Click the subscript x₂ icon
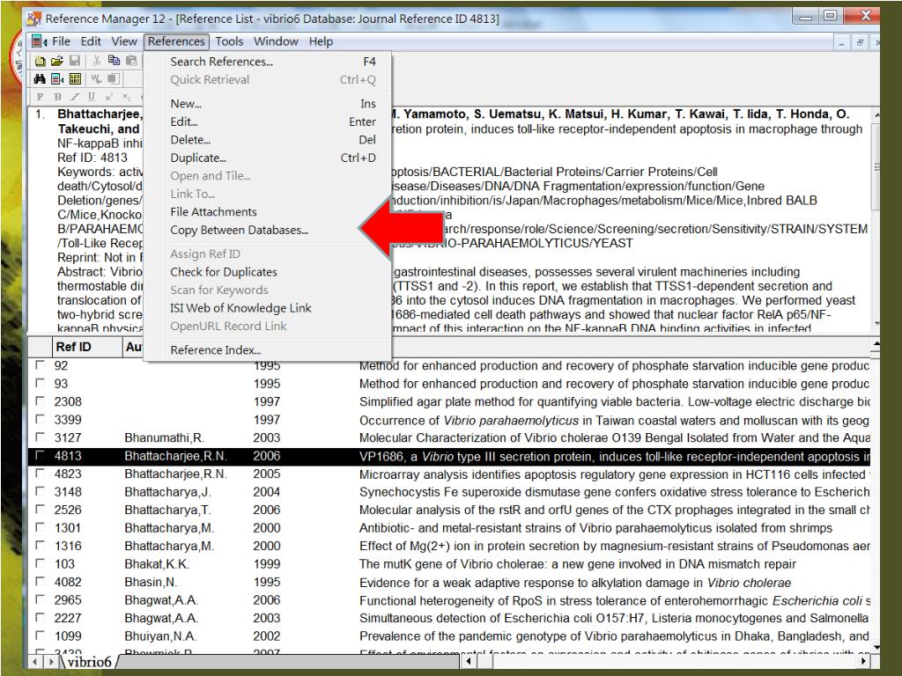The image size is (902, 676). 126,97
